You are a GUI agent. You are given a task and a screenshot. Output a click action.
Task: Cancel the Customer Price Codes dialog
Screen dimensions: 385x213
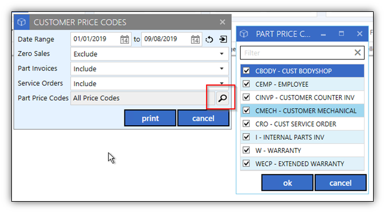[203, 118]
